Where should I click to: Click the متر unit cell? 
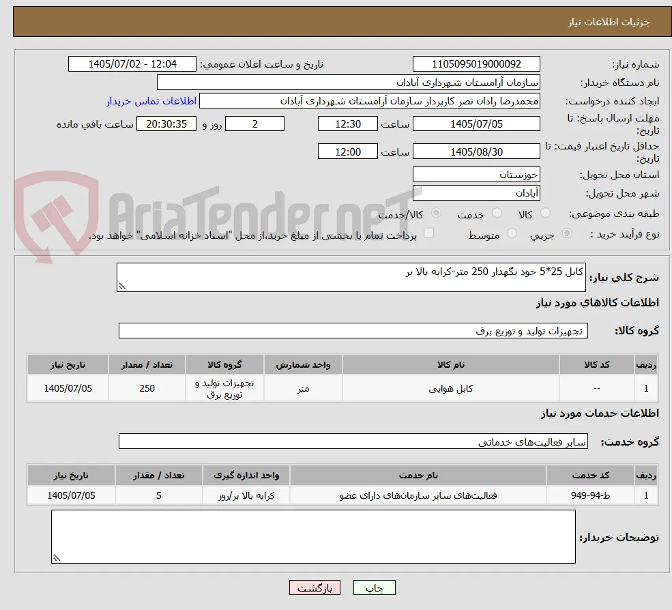pos(303,388)
